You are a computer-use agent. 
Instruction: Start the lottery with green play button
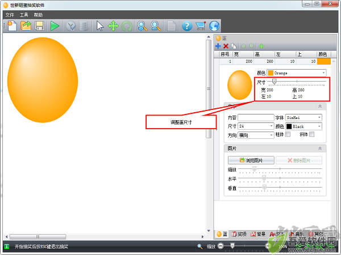point(55,26)
